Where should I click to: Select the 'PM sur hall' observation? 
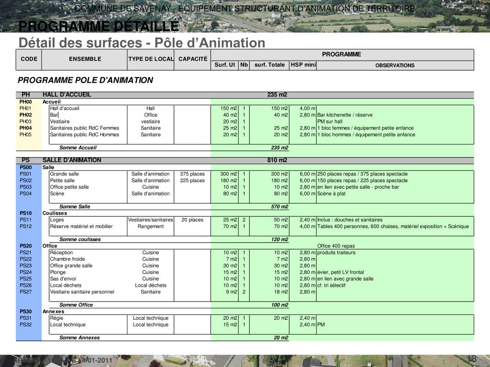[x=330, y=121]
